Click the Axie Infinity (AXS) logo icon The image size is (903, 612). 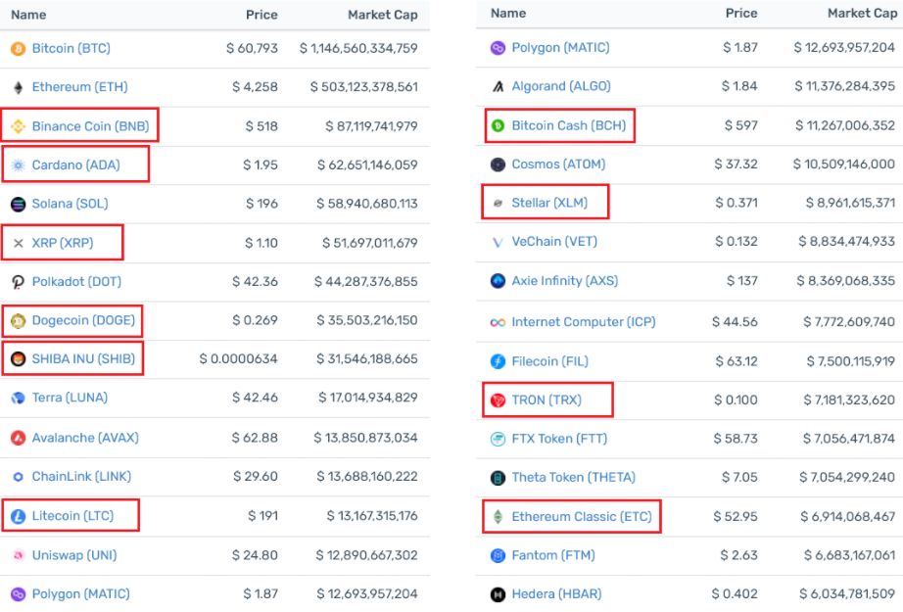[x=498, y=281]
